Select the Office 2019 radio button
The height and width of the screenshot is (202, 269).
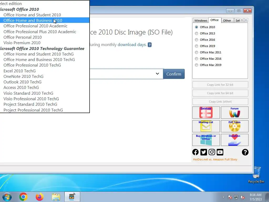click(196, 46)
